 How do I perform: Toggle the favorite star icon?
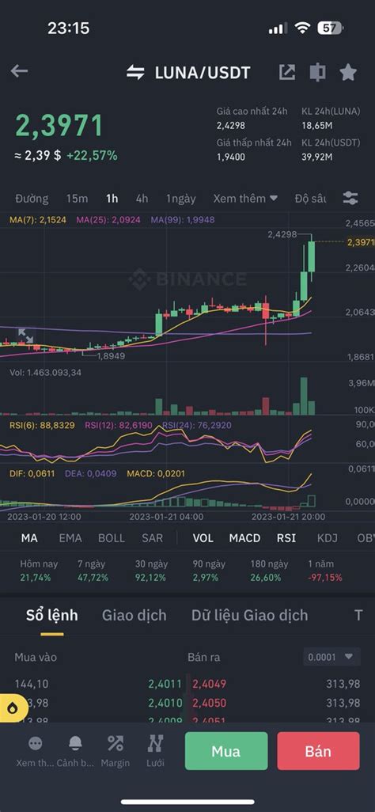pos(348,72)
